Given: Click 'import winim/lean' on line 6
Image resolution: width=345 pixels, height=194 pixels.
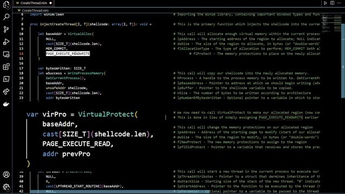Looking at the screenshot, I should tap(47, 15).
